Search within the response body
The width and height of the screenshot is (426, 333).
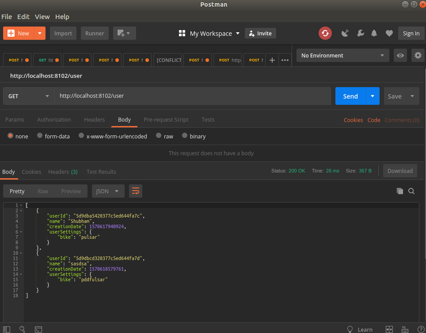point(411,191)
